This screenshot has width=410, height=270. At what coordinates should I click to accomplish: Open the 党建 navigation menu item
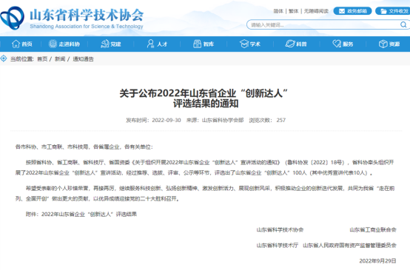[111, 44]
